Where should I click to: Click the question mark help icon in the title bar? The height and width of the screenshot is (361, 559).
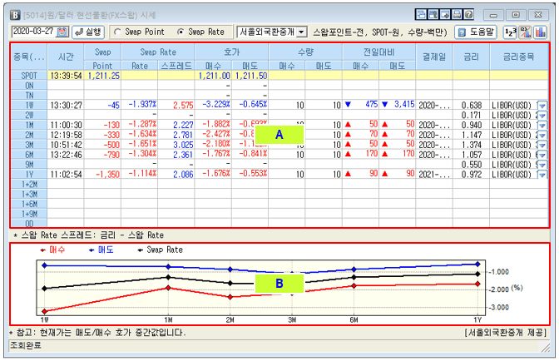click(x=468, y=15)
